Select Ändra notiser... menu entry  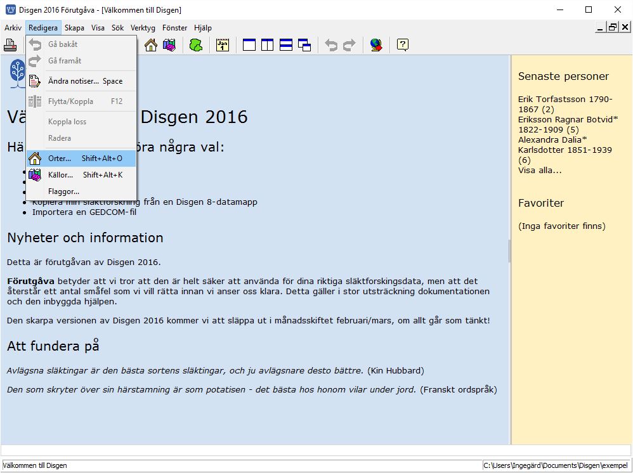pyautogui.click(x=81, y=81)
